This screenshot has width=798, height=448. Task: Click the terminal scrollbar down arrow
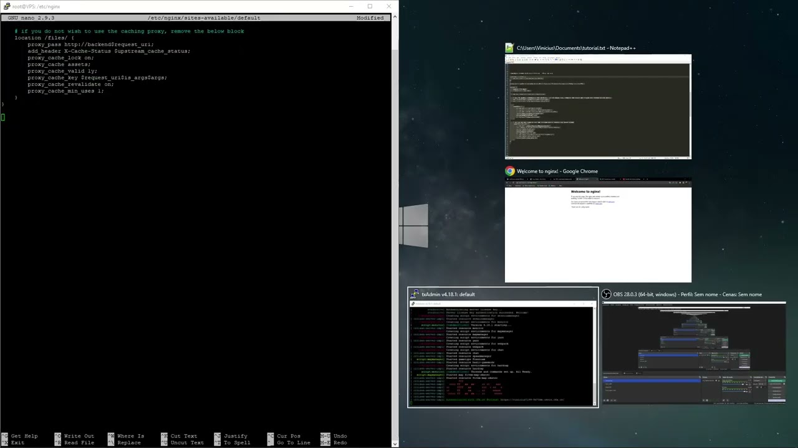tap(395, 444)
